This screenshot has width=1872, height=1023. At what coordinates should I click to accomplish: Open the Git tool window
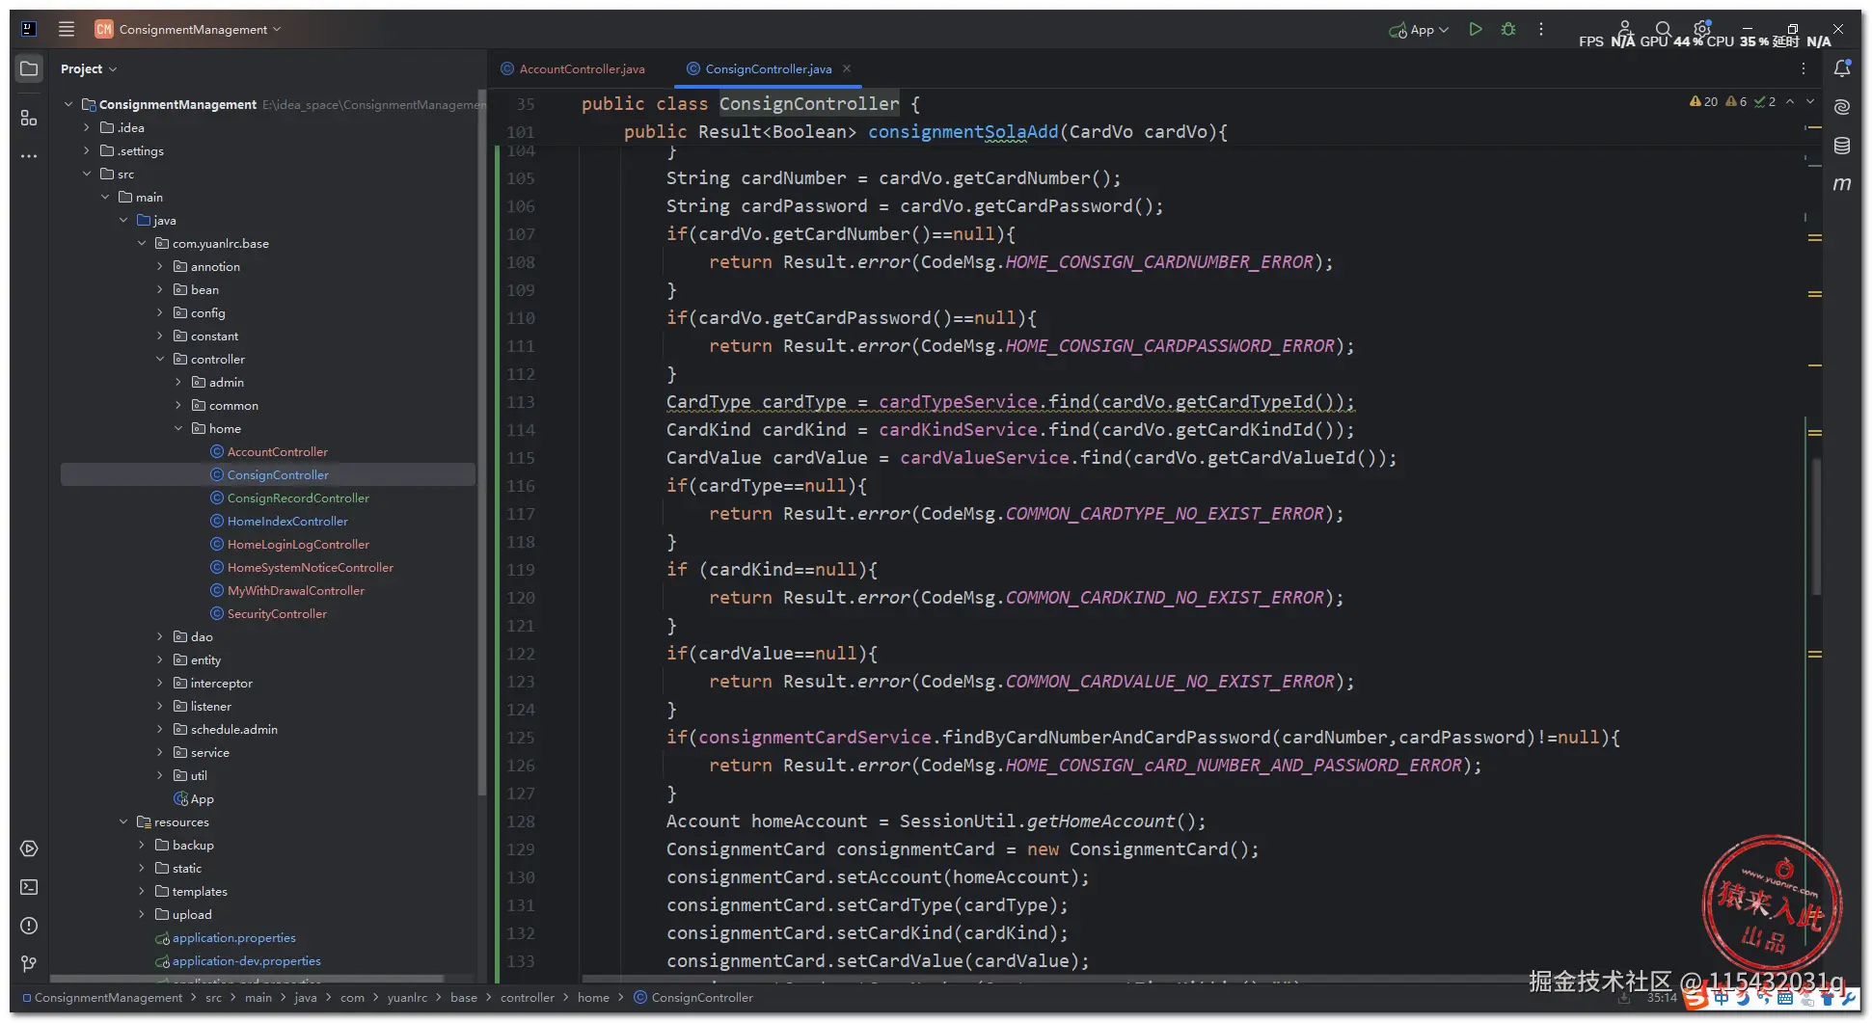[29, 963]
